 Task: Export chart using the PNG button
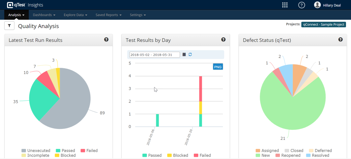218,67
